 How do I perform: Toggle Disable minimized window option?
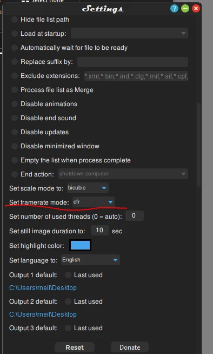click(x=15, y=146)
